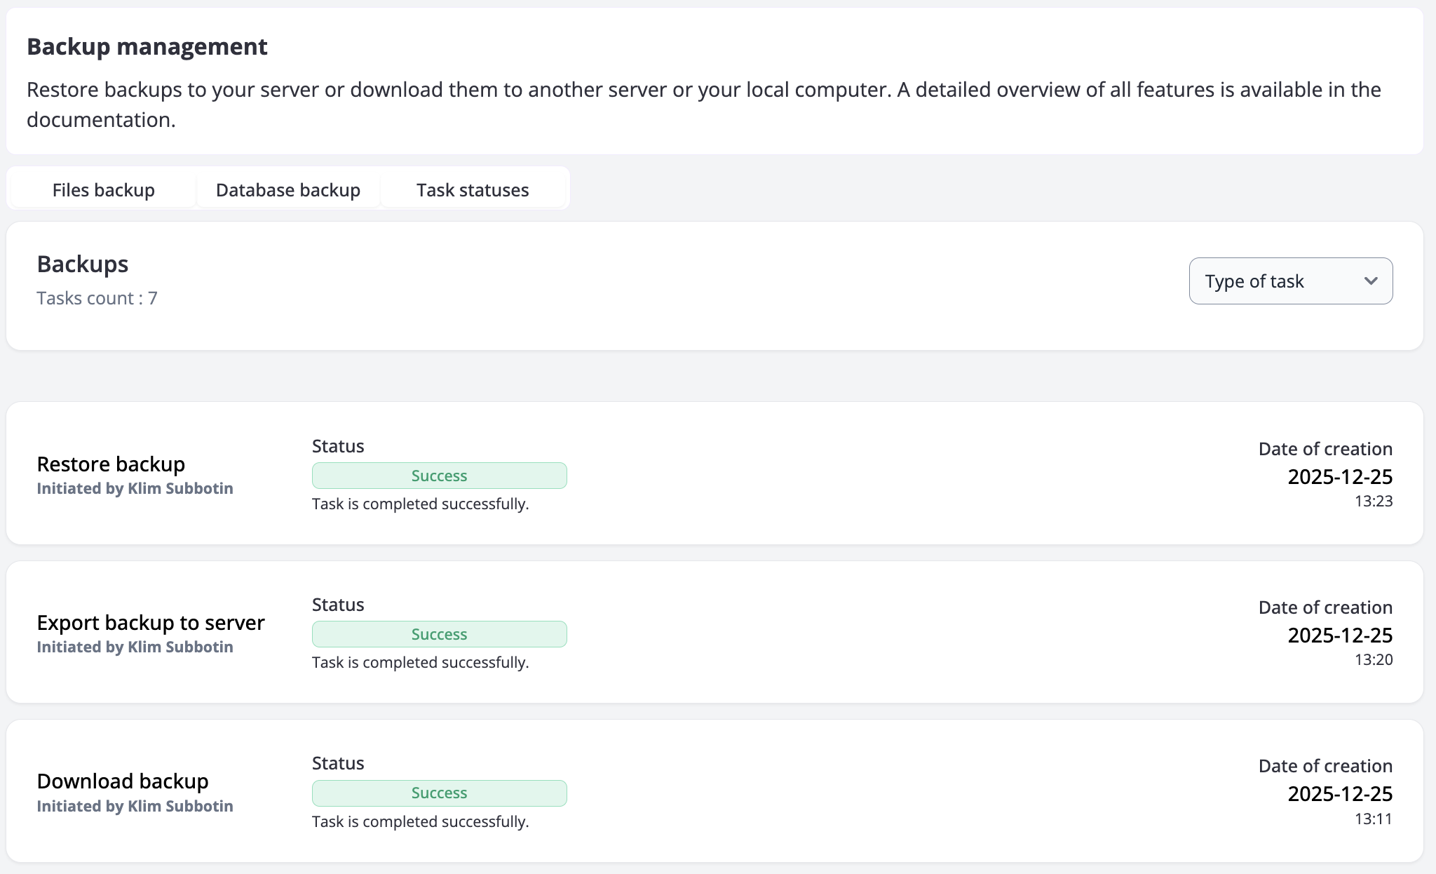Switch to the Files backup tab
The image size is (1436, 874).
[103, 190]
